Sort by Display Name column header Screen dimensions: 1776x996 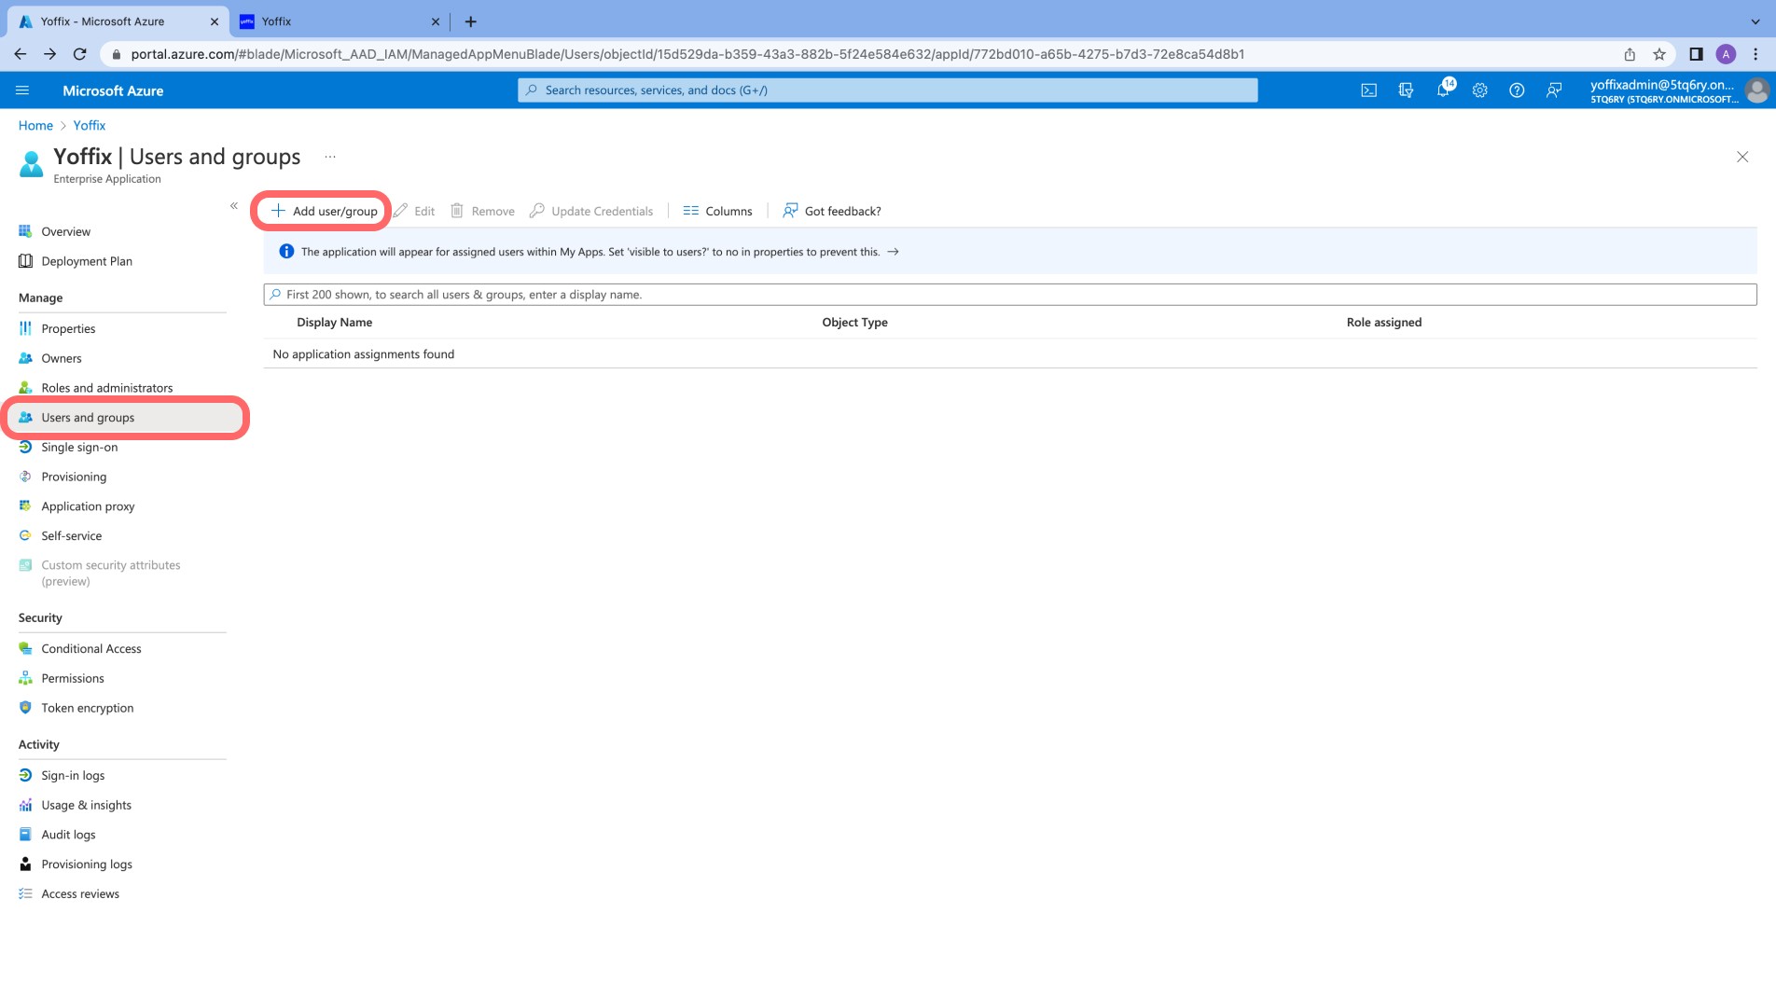[334, 323]
